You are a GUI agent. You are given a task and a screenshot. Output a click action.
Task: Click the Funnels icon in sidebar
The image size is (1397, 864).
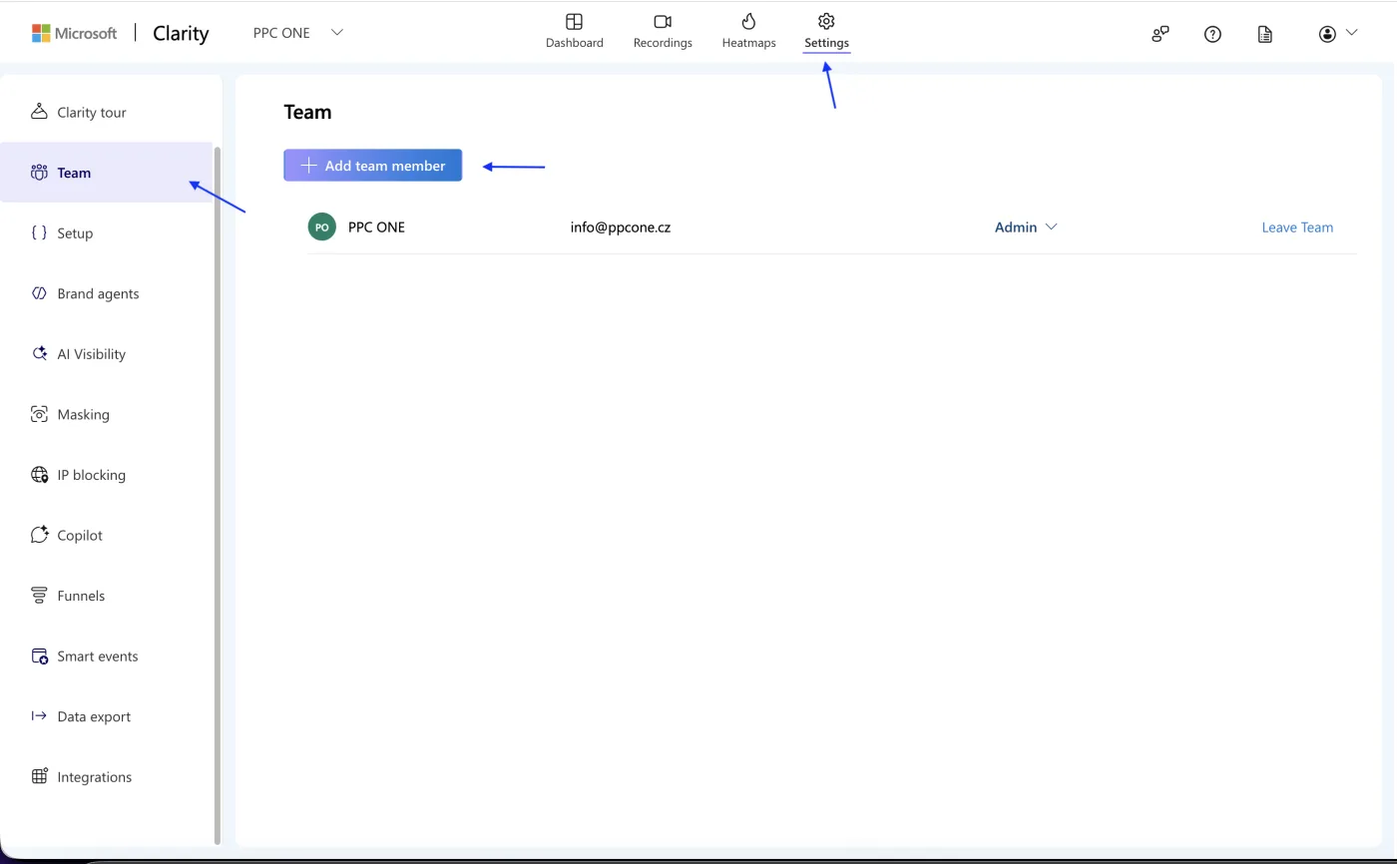(39, 596)
